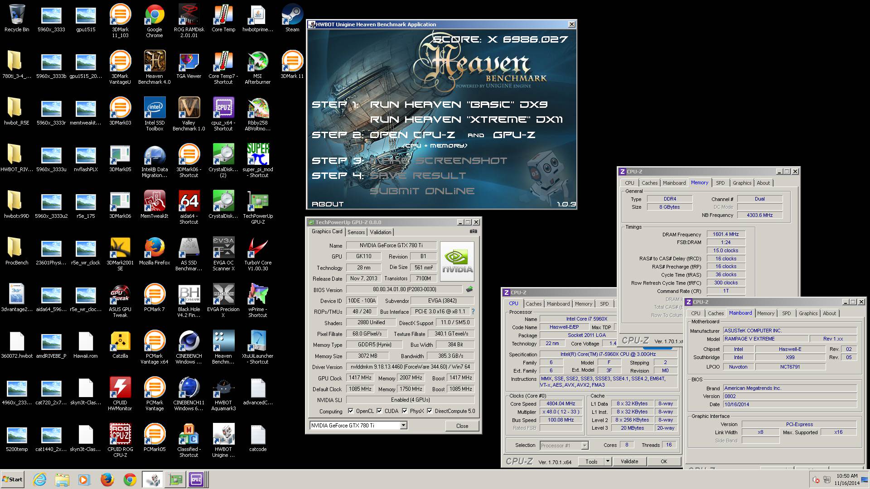
Task: Open the EVGA Precision X icon
Action: [x=223, y=301]
